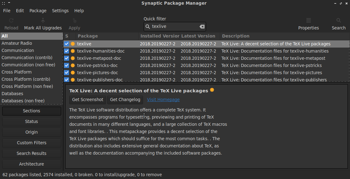Screen dimensions: 350x179
Task: Select the texlive-publishers-doc package name
Action: [x=100, y=79]
